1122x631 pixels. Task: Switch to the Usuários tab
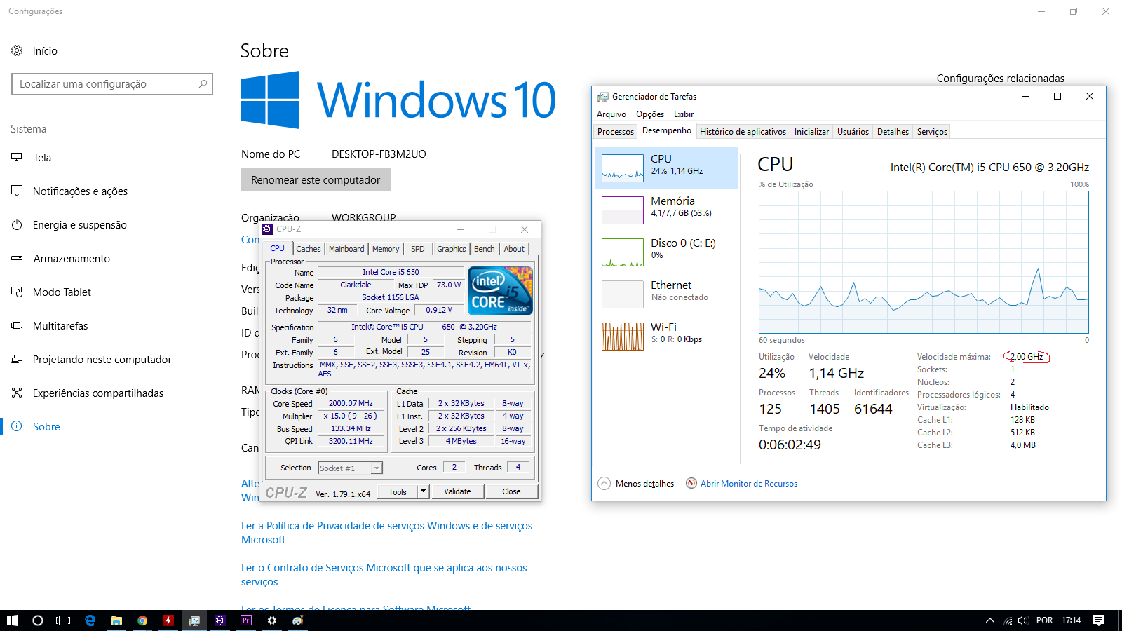[x=853, y=132]
